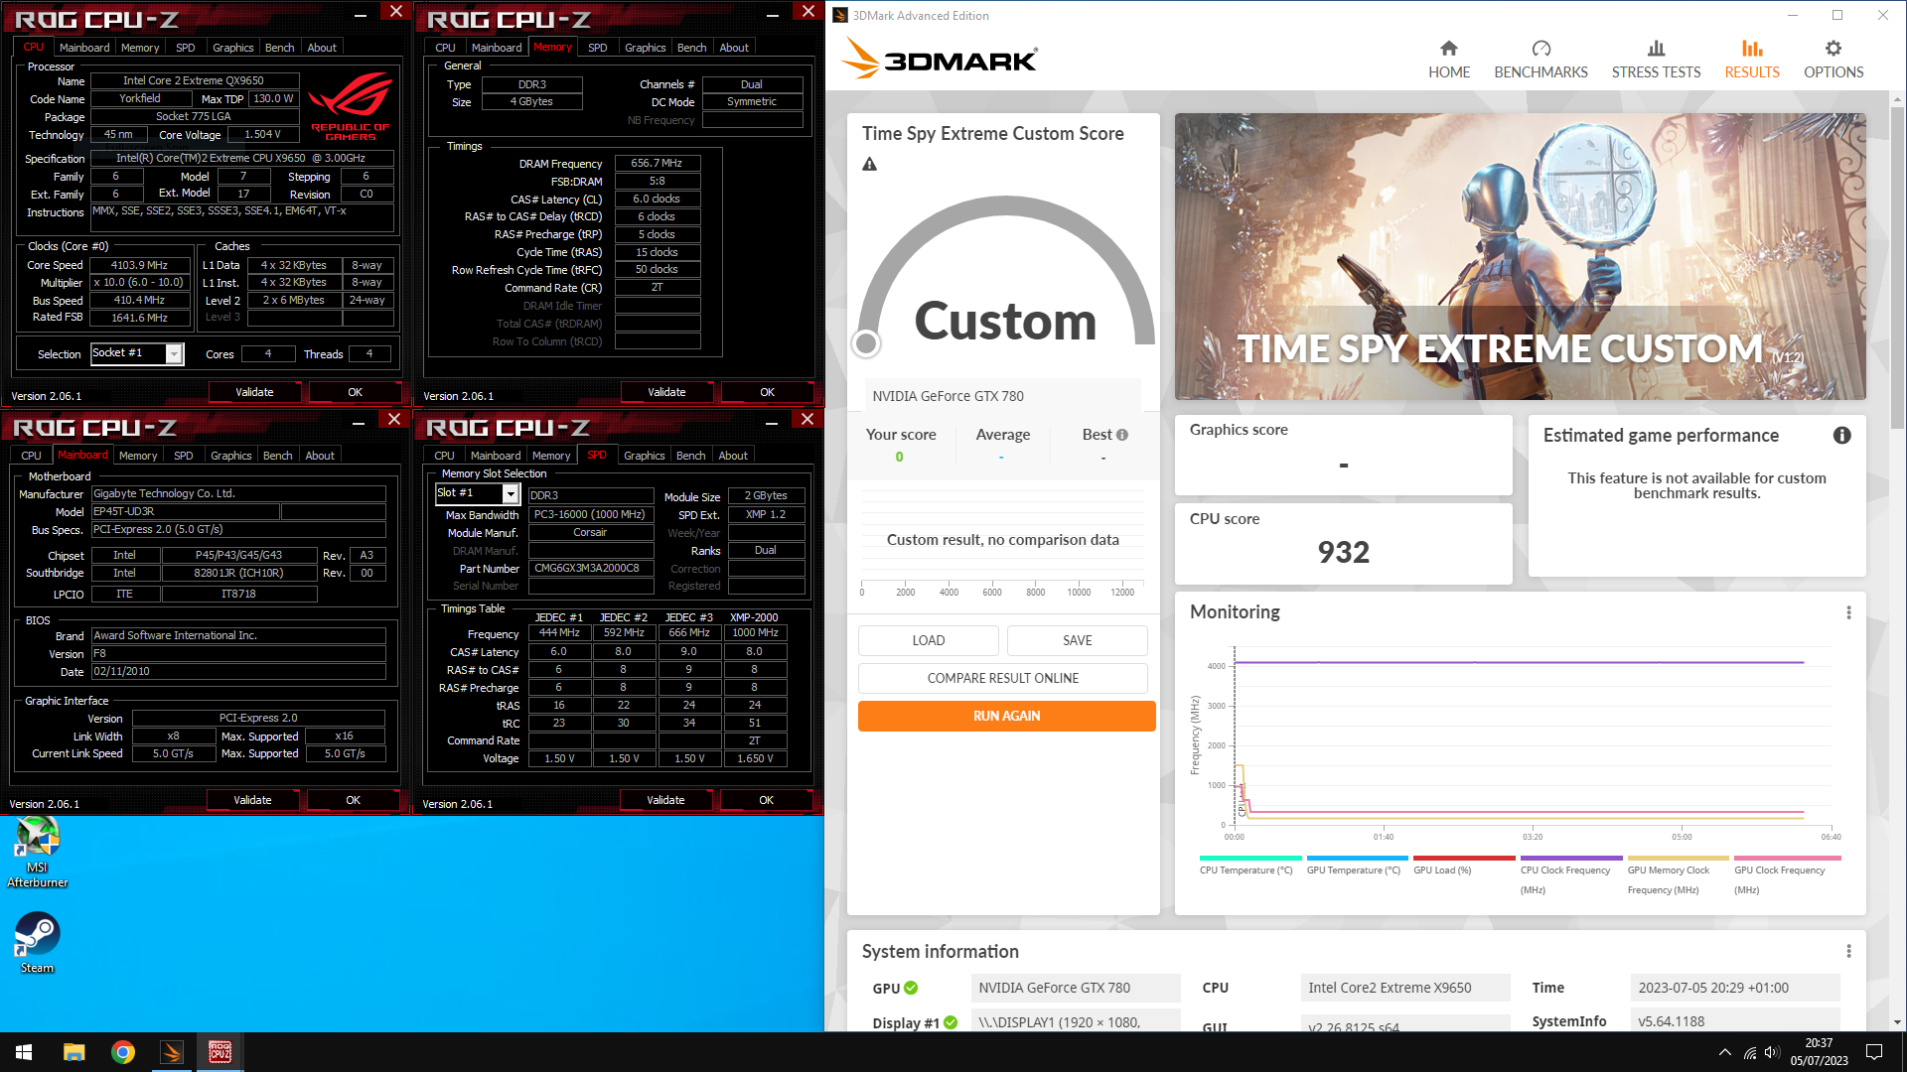Open the HOME section in 3DMark
The height and width of the screenshot is (1072, 1907).
point(1449,60)
